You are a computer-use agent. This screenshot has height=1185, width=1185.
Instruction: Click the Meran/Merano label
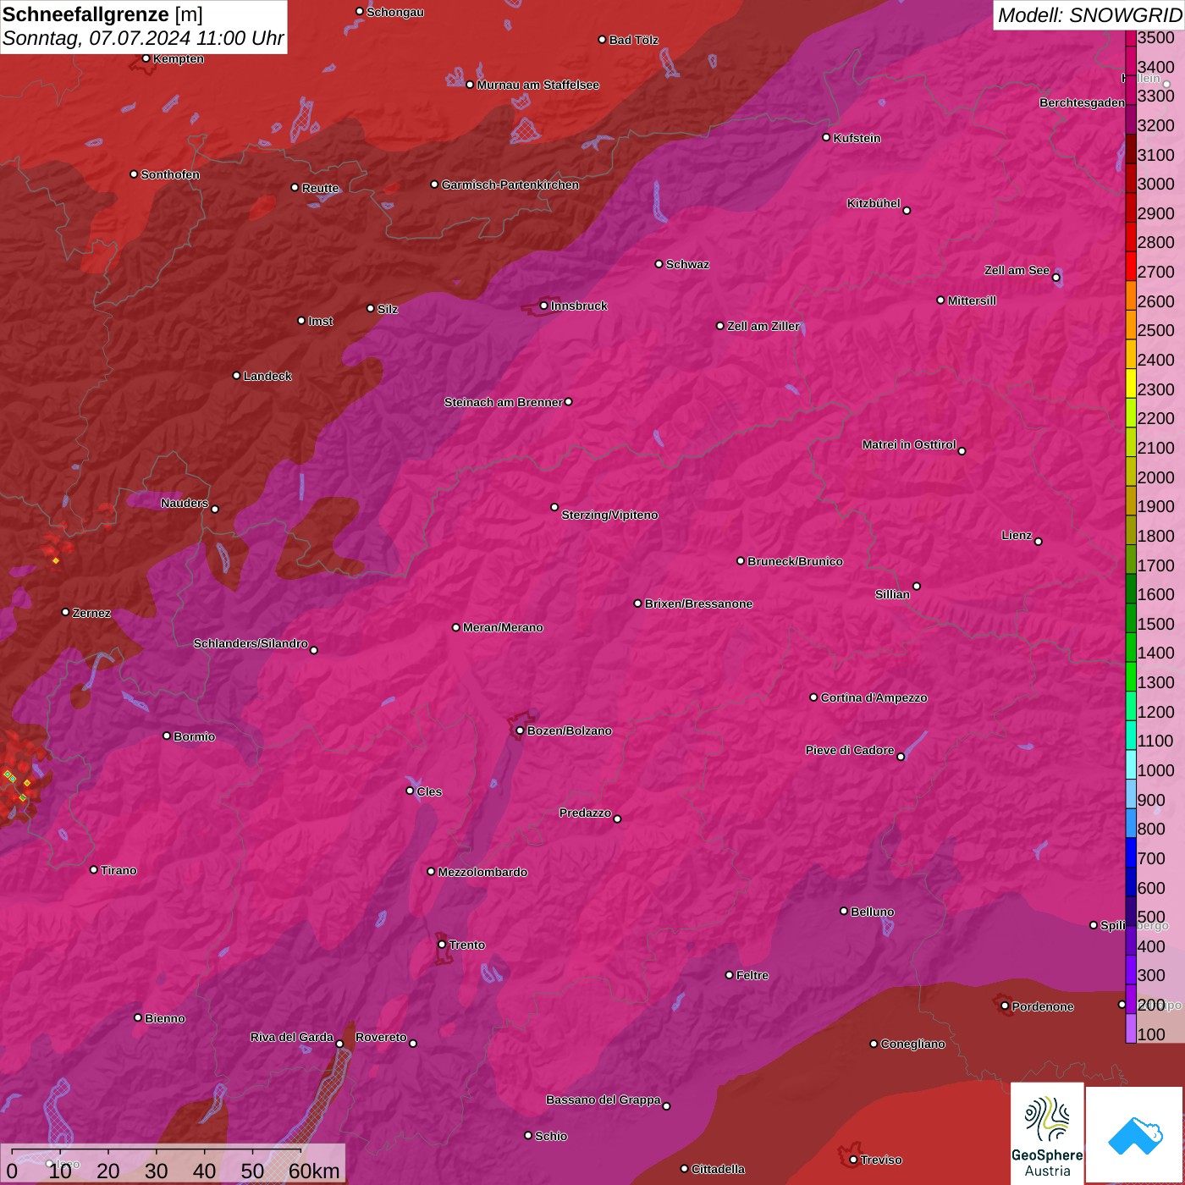[503, 627]
